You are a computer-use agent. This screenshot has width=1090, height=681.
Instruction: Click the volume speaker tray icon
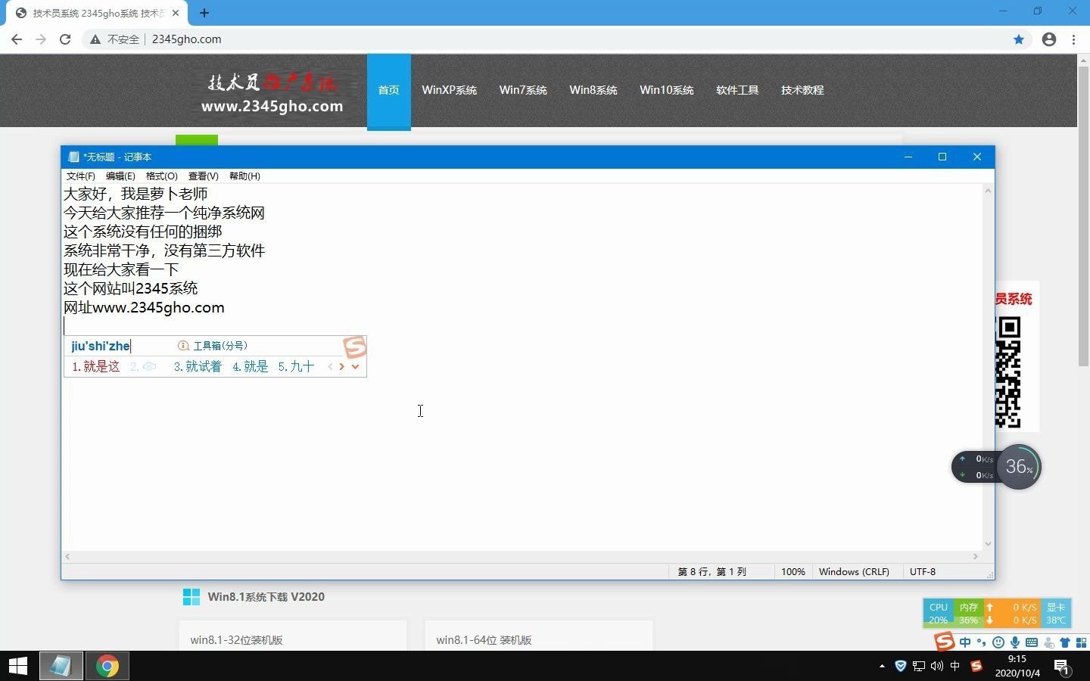(x=937, y=666)
